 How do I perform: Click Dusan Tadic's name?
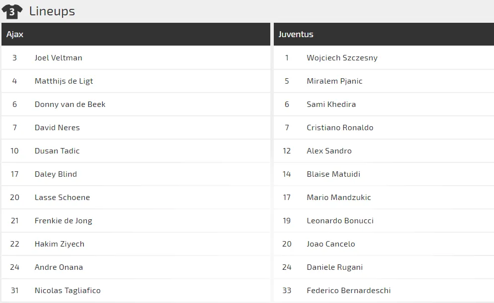[57, 151]
